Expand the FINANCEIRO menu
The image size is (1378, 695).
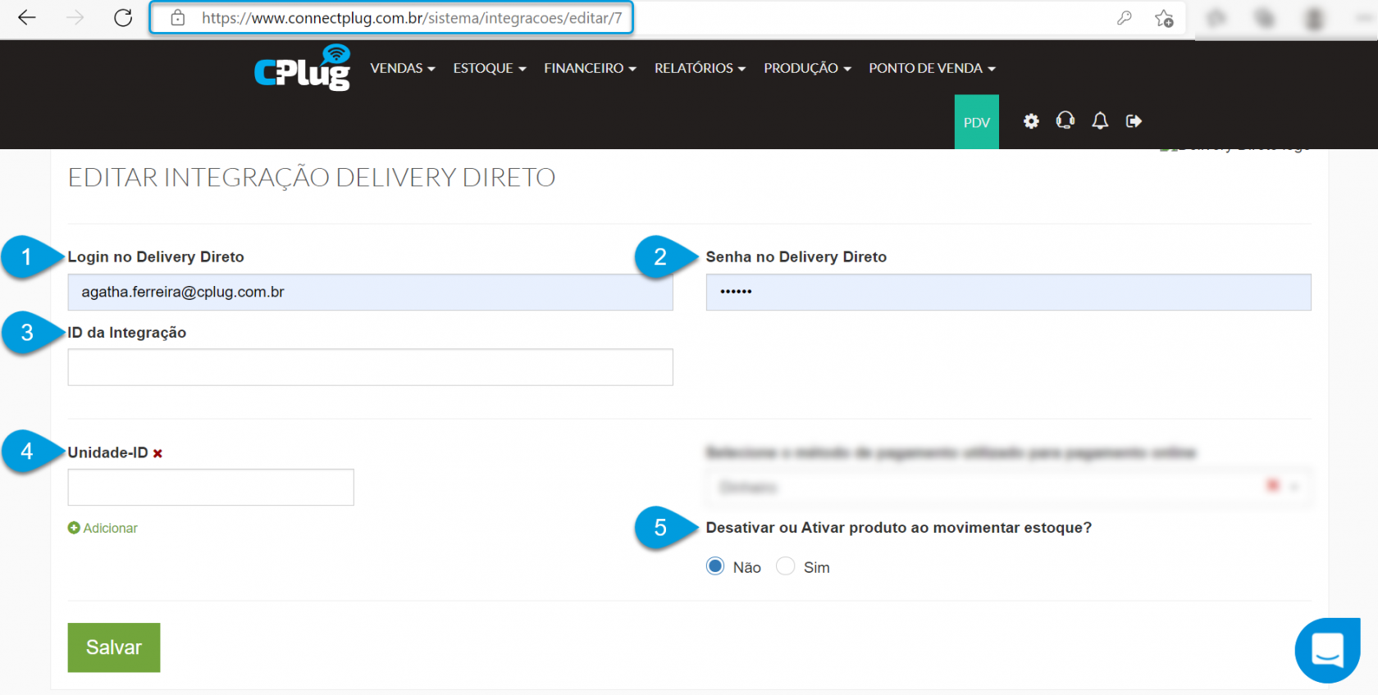591,68
